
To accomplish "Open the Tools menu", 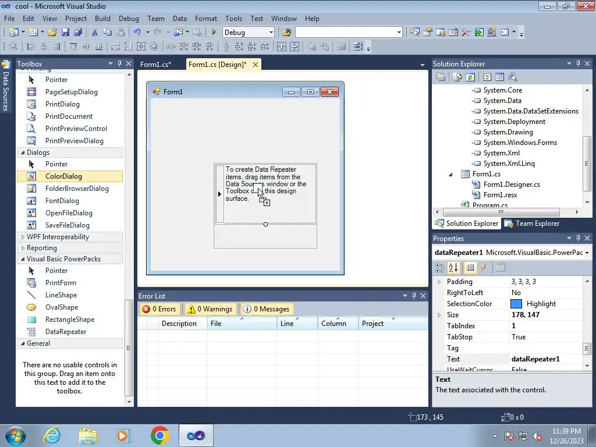I will pos(233,19).
